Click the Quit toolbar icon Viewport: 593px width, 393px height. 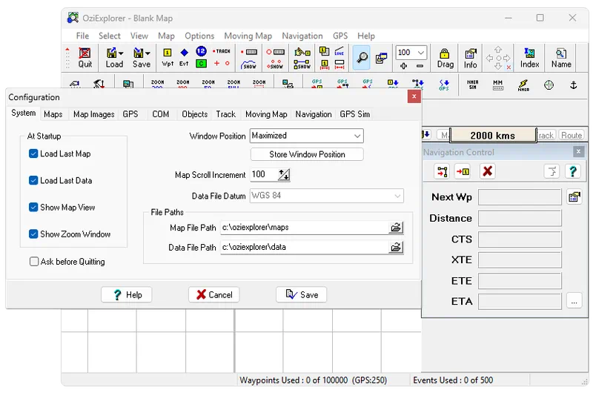85,58
